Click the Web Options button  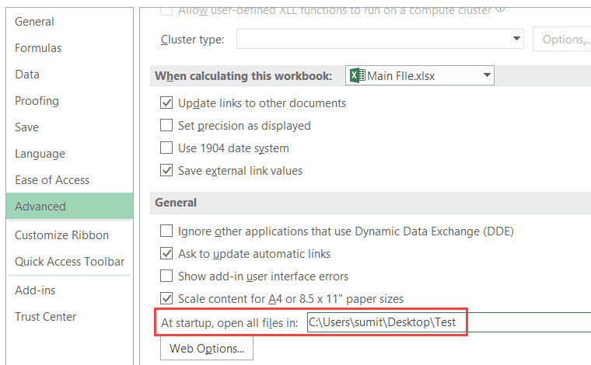pyautogui.click(x=207, y=349)
